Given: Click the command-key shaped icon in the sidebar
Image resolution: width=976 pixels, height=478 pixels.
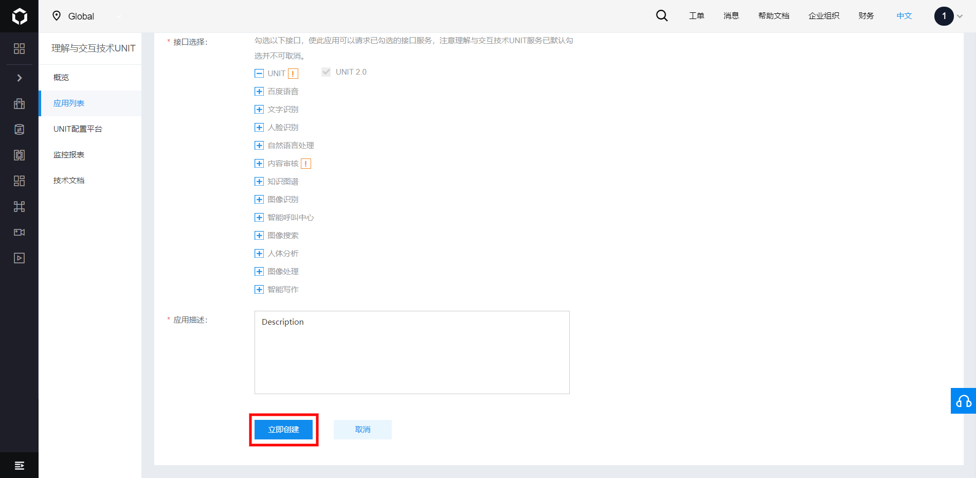Looking at the screenshot, I should 19,206.
